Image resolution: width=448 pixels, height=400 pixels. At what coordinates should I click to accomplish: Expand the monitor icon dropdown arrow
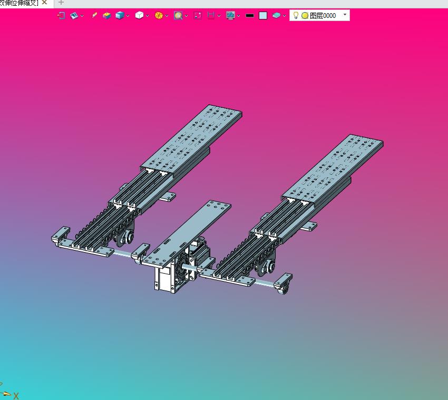pyautogui.click(x=239, y=16)
